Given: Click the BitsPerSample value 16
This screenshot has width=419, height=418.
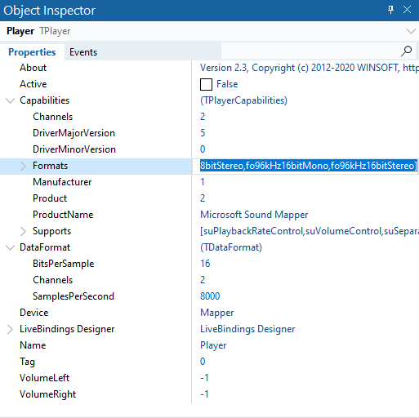Looking at the screenshot, I should [x=205, y=264].
